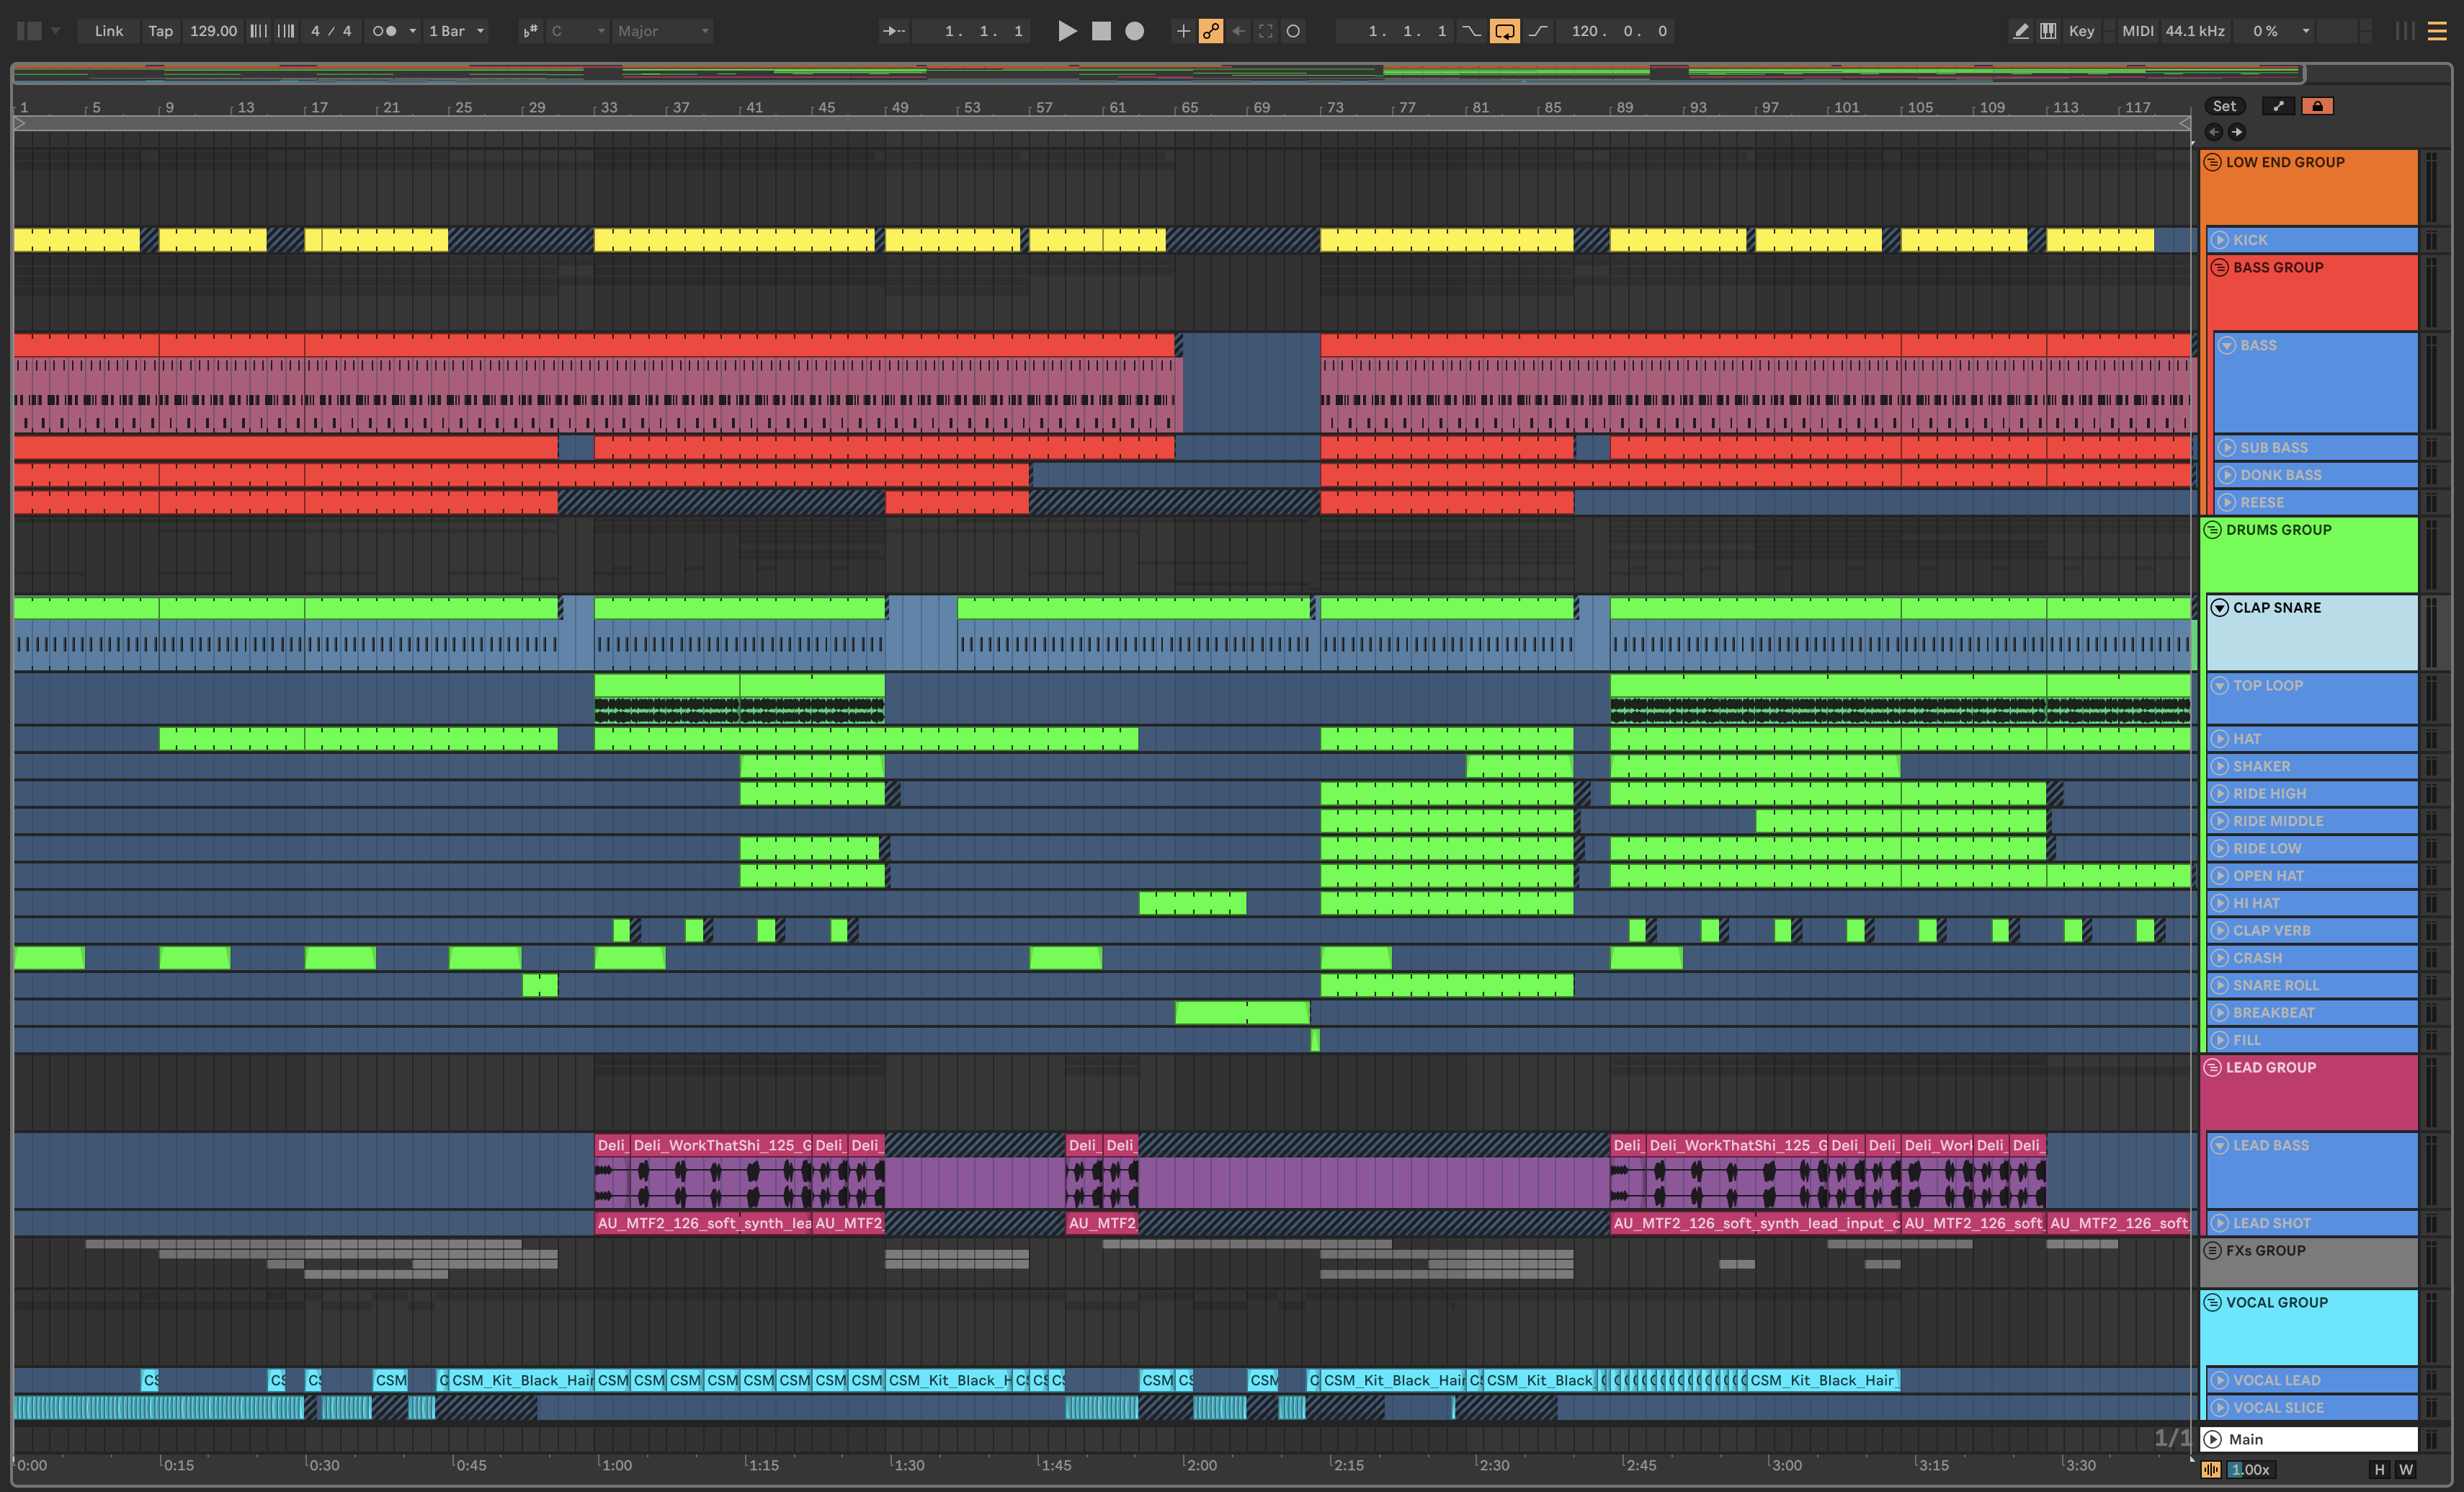Click the H height optimize button
Viewport: 2464px width, 1492px height.
tap(2379, 1469)
